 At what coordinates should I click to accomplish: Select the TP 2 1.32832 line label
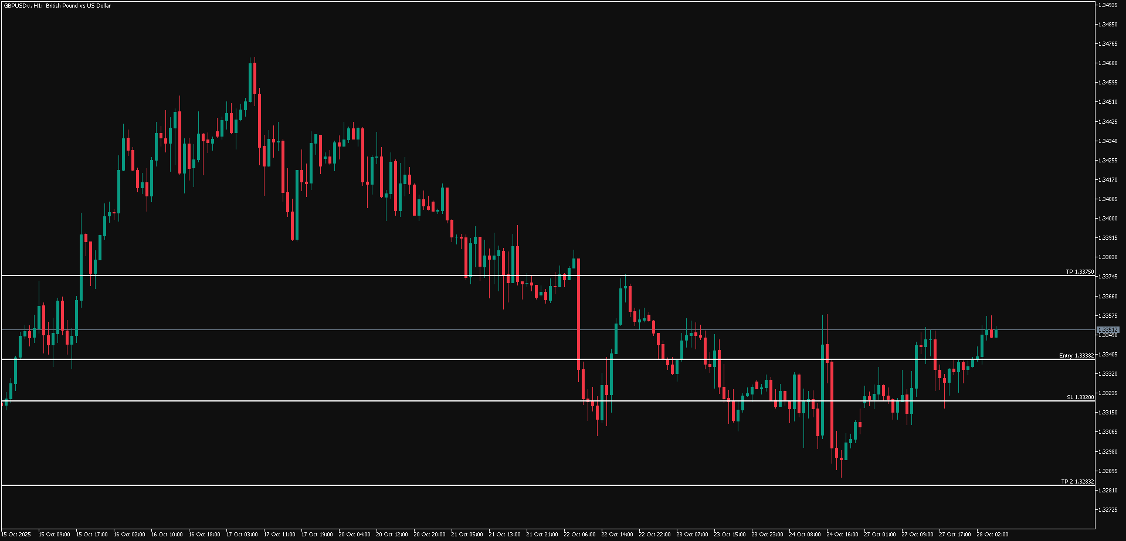1077,482
